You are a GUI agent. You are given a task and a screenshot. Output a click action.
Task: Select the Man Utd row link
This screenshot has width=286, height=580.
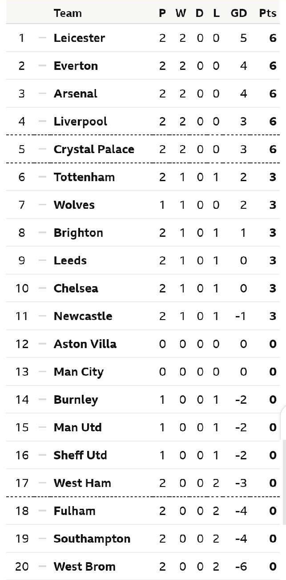[77, 427]
